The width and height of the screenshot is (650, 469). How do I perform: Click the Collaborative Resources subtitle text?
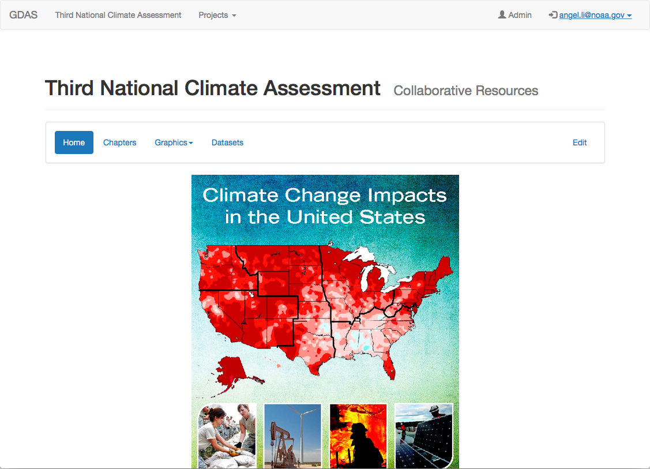click(465, 91)
